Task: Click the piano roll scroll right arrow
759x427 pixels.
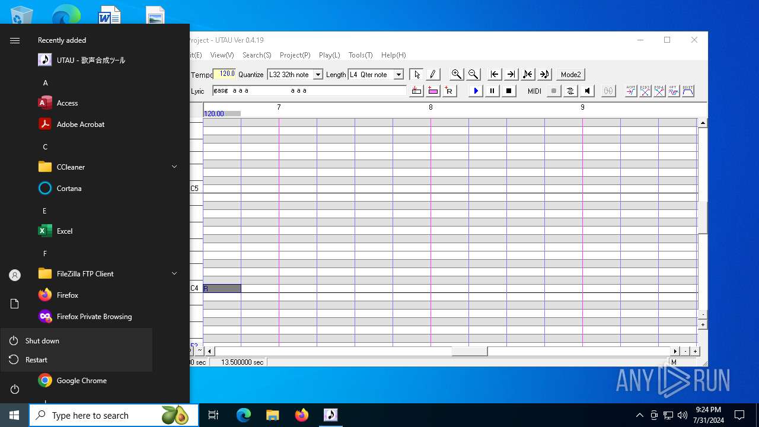Action: [x=675, y=351]
